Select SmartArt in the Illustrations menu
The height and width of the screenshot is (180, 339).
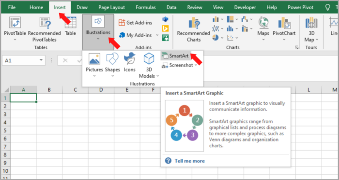tap(176, 56)
